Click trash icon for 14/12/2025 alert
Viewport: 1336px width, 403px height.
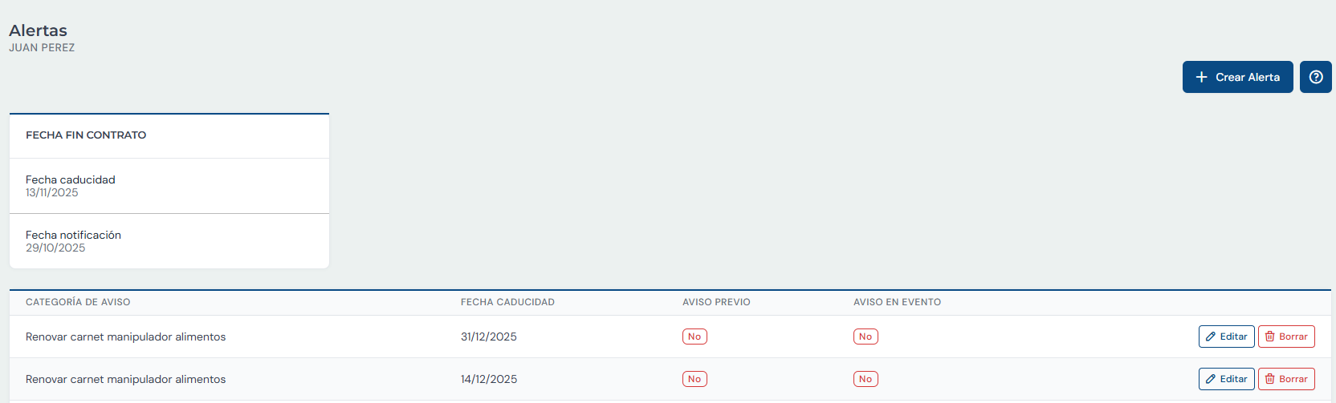1270,379
